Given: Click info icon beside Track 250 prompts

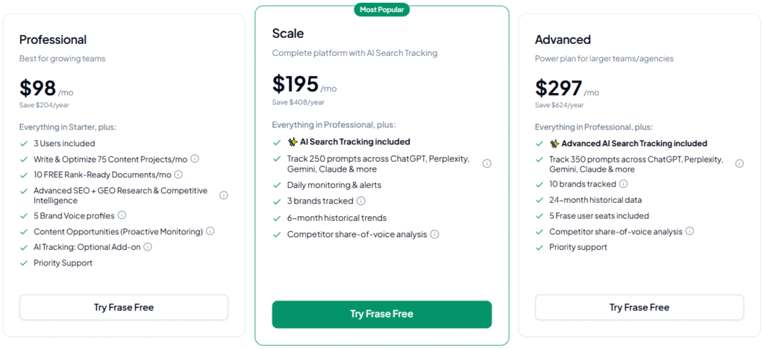Looking at the screenshot, I should click(x=486, y=164).
